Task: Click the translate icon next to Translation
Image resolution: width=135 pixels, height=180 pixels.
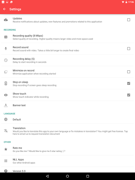Action: coord(6,131)
